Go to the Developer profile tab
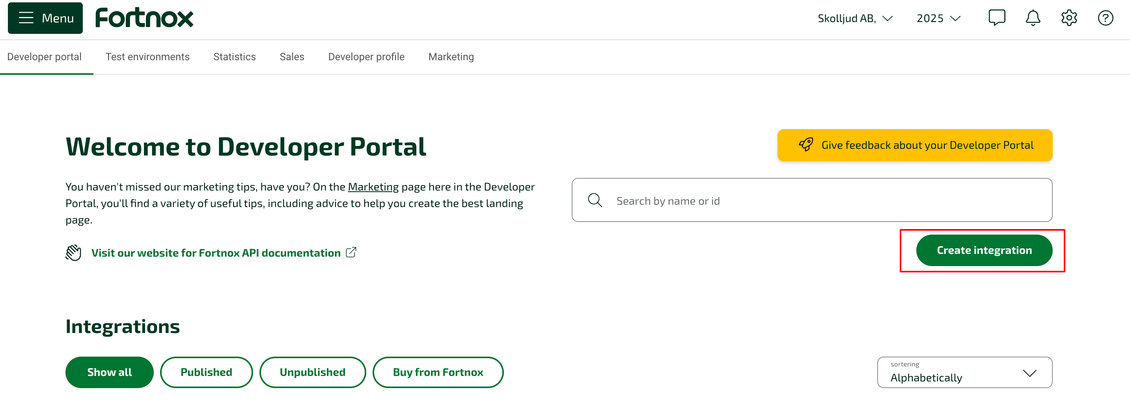This screenshot has height=407, width=1130. click(x=366, y=57)
